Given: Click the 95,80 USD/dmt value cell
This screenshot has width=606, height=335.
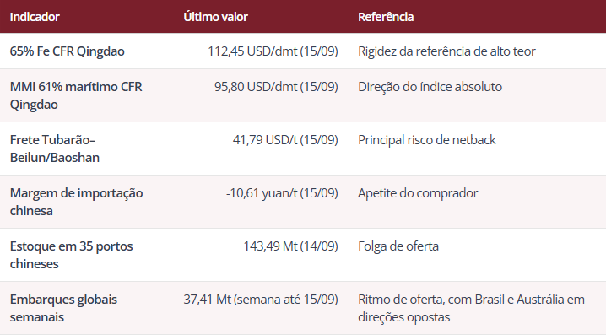Looking at the screenshot, I should [x=276, y=87].
